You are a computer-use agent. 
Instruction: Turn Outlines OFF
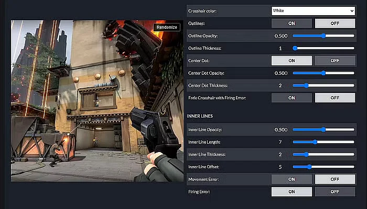coord(335,24)
